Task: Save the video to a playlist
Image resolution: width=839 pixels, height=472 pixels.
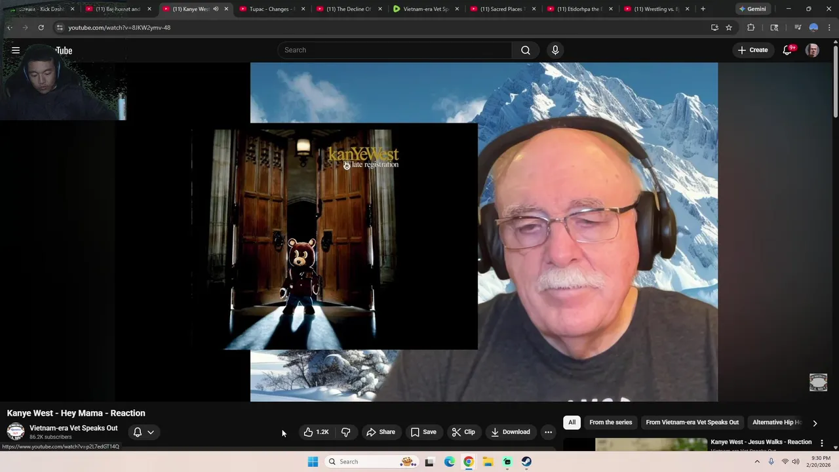Action: (423, 432)
